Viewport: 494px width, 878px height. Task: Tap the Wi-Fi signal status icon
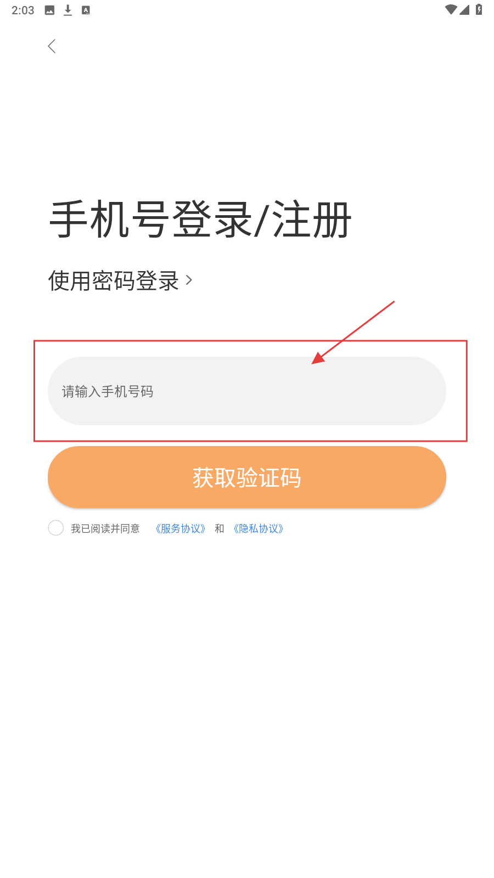click(x=451, y=9)
